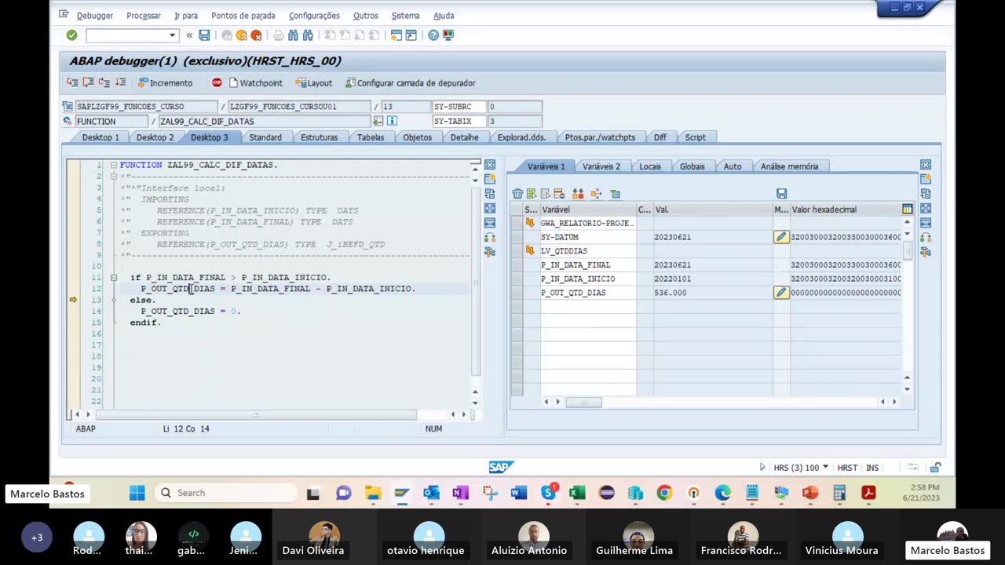The width and height of the screenshot is (1005, 565).
Task: Open the Sistema menu
Action: point(405,16)
